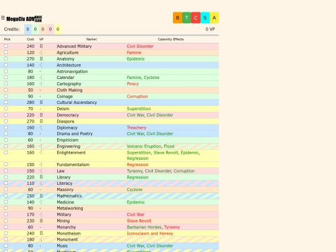Viewport: 336px width, 252px height.
Task: Check the Architecture checkbox
Action: [6, 65]
